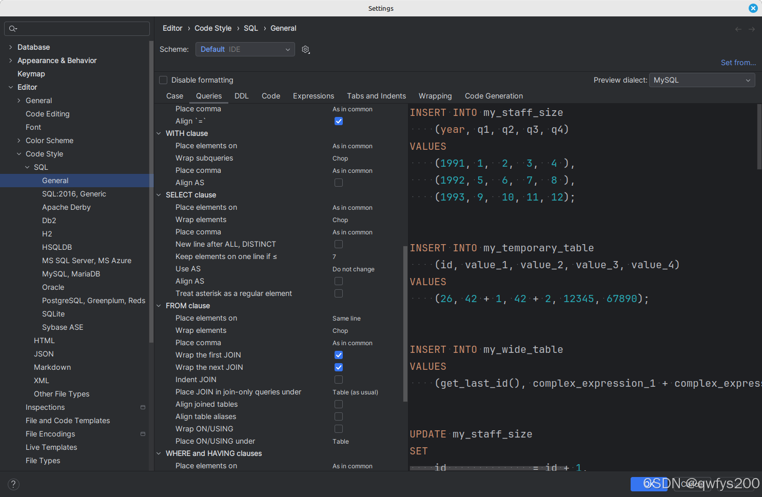This screenshot has width=762, height=497.
Task: Select PostgreSQL, Greenplum, Reds in tree
Action: point(93,301)
